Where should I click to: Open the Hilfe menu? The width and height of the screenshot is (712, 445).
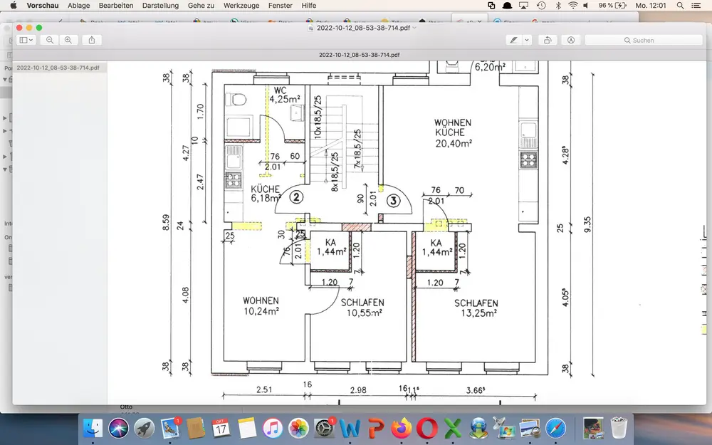pyautogui.click(x=309, y=6)
